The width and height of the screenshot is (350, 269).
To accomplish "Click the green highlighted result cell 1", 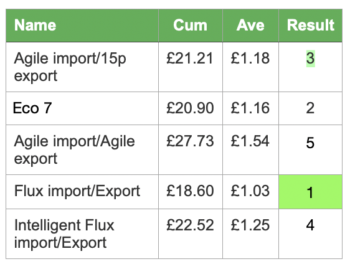I will point(310,192).
